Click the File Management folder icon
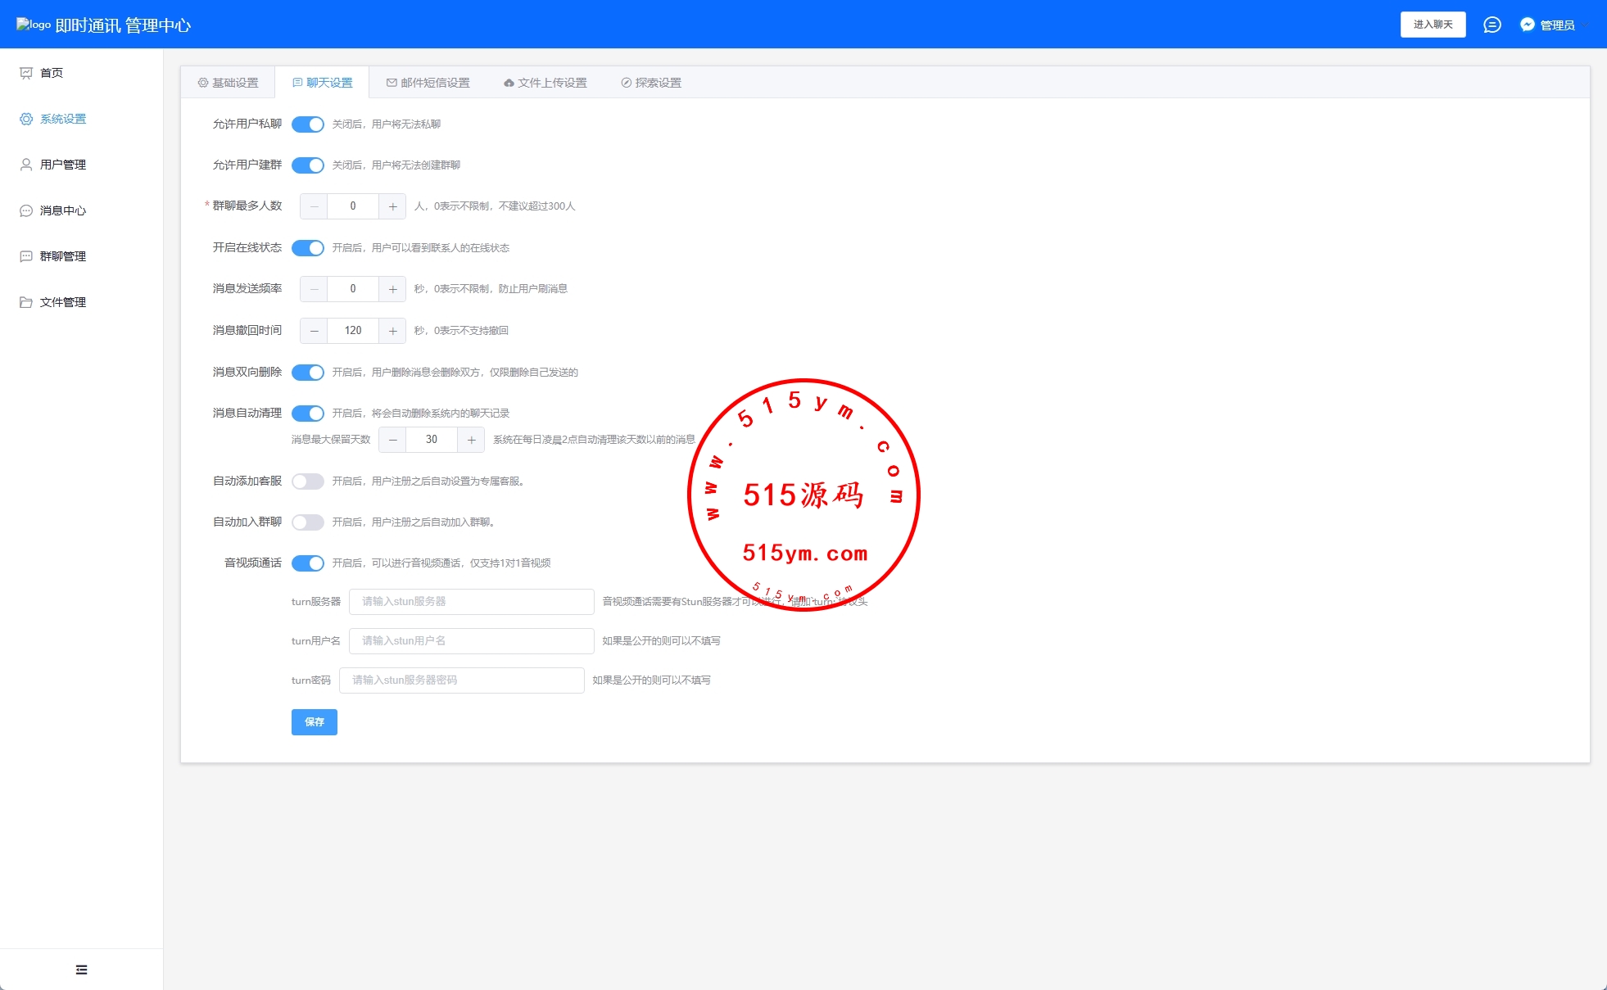The image size is (1607, 990). [x=26, y=302]
